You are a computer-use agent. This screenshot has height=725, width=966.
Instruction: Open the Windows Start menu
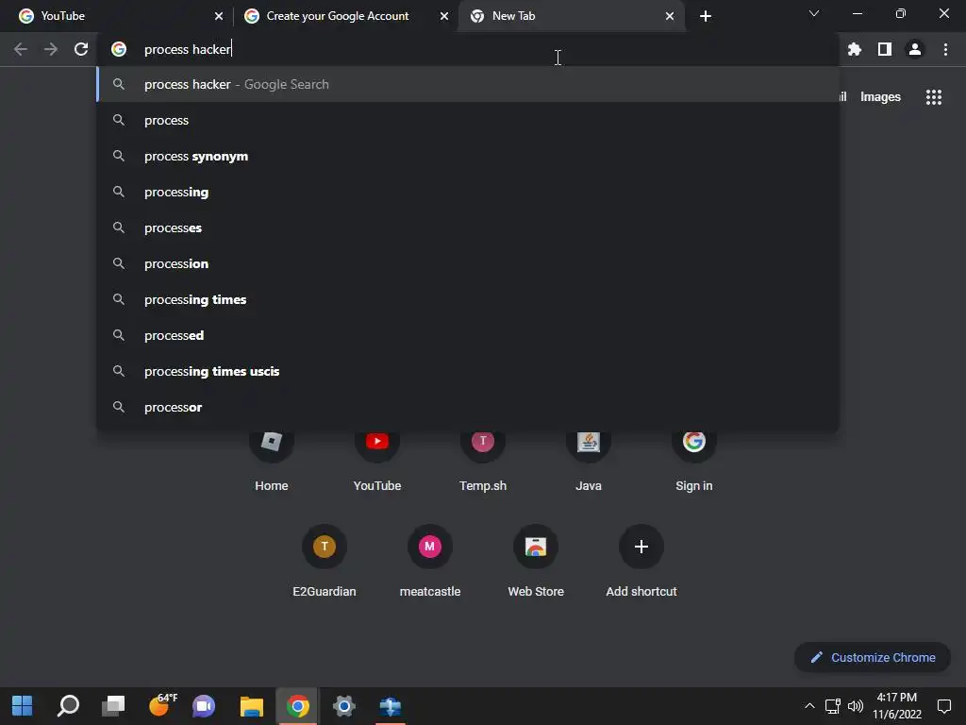click(x=23, y=706)
